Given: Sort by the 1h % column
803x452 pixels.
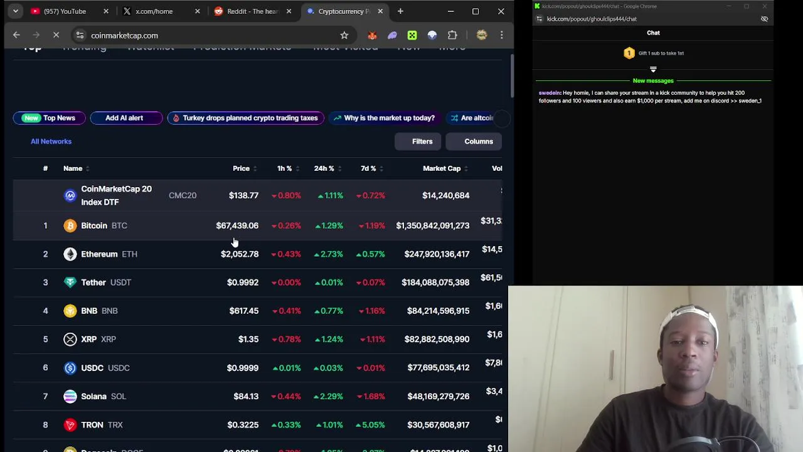Looking at the screenshot, I should click(x=288, y=168).
